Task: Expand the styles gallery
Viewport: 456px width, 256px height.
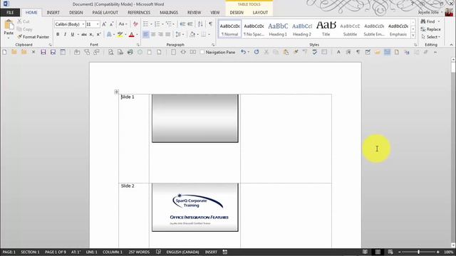Action: (x=413, y=36)
